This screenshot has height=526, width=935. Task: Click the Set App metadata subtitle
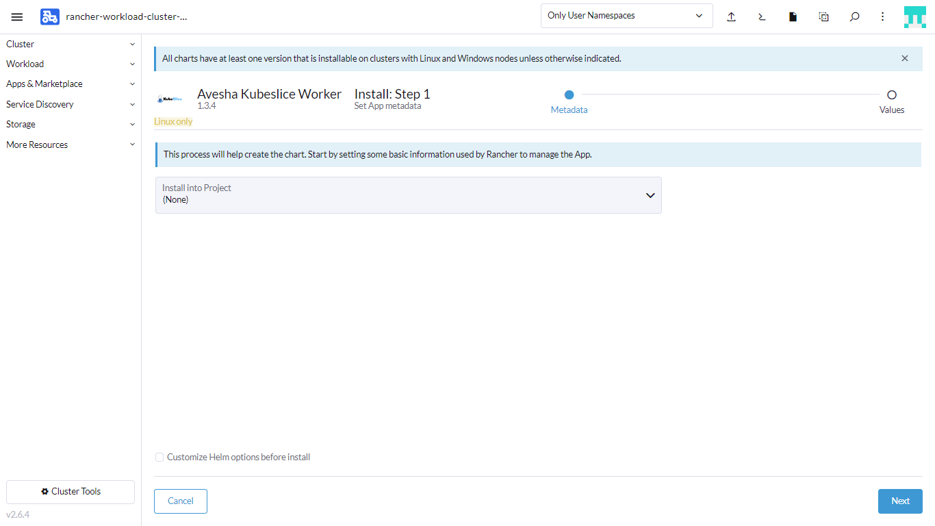coord(387,106)
